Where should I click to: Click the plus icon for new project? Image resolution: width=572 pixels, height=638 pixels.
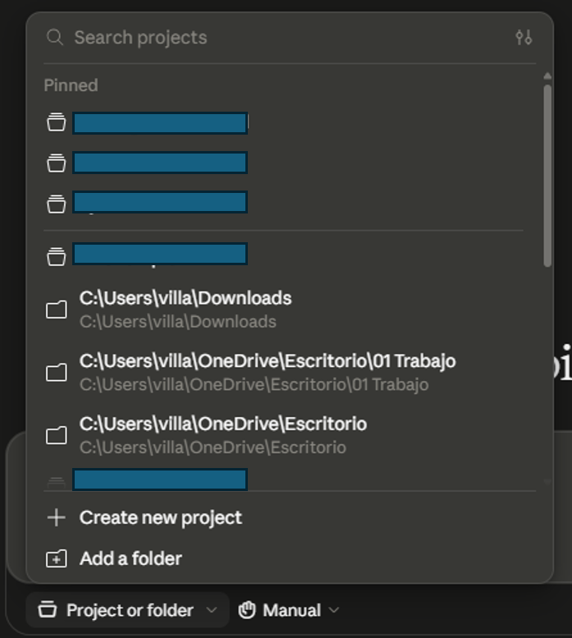[56, 517]
